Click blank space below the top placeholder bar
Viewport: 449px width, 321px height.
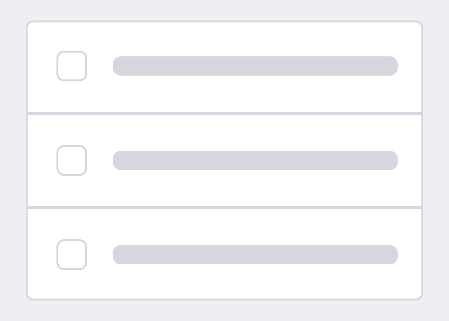pyautogui.click(x=255, y=94)
